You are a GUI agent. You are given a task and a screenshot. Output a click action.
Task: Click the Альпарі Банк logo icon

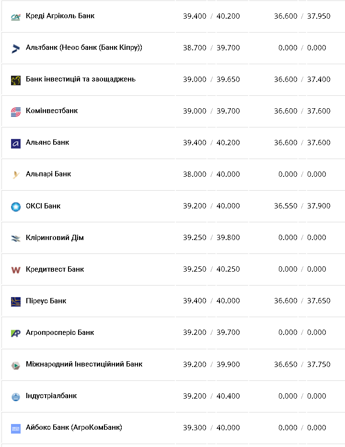point(16,175)
